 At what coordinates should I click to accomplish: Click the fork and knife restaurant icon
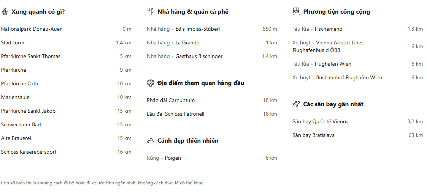pyautogui.click(x=150, y=12)
